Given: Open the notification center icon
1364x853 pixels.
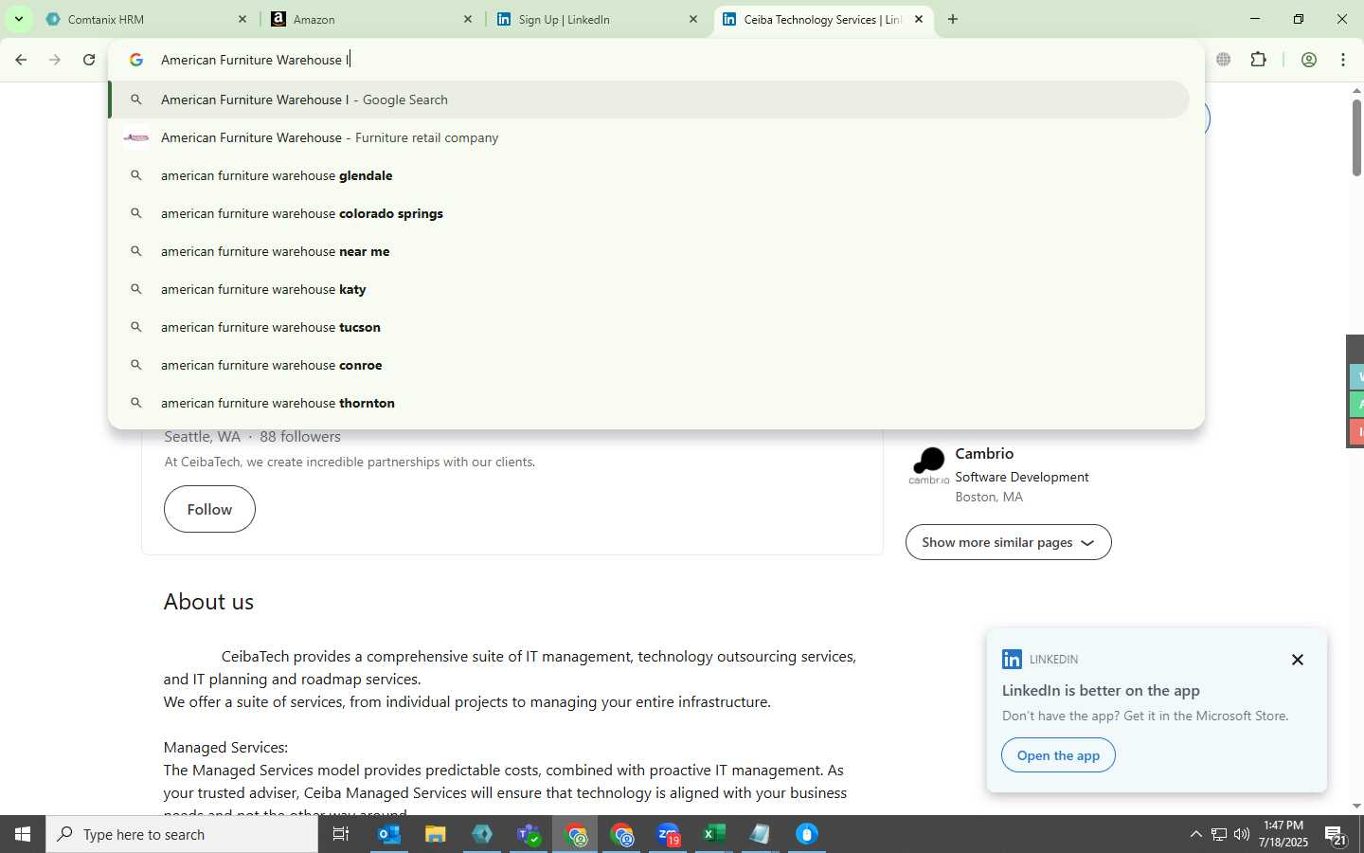Looking at the screenshot, I should [x=1336, y=835].
